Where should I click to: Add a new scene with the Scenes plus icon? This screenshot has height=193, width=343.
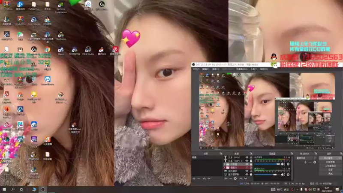click(194, 178)
